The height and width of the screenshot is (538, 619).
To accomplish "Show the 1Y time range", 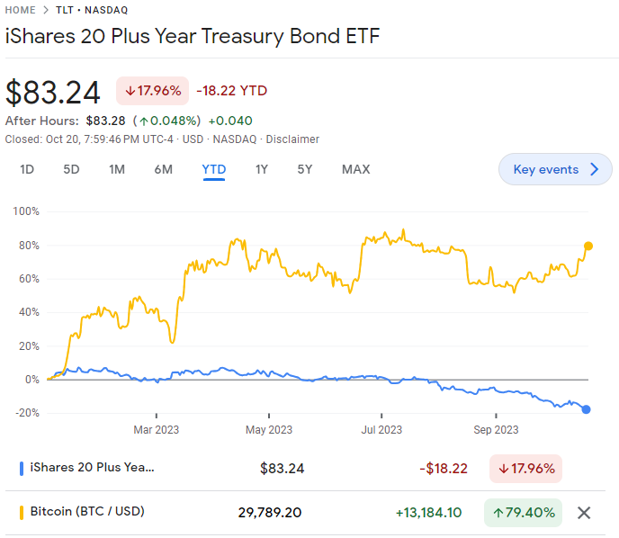I will [262, 169].
